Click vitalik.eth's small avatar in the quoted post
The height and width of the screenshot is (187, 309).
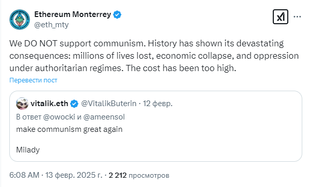click(x=22, y=104)
